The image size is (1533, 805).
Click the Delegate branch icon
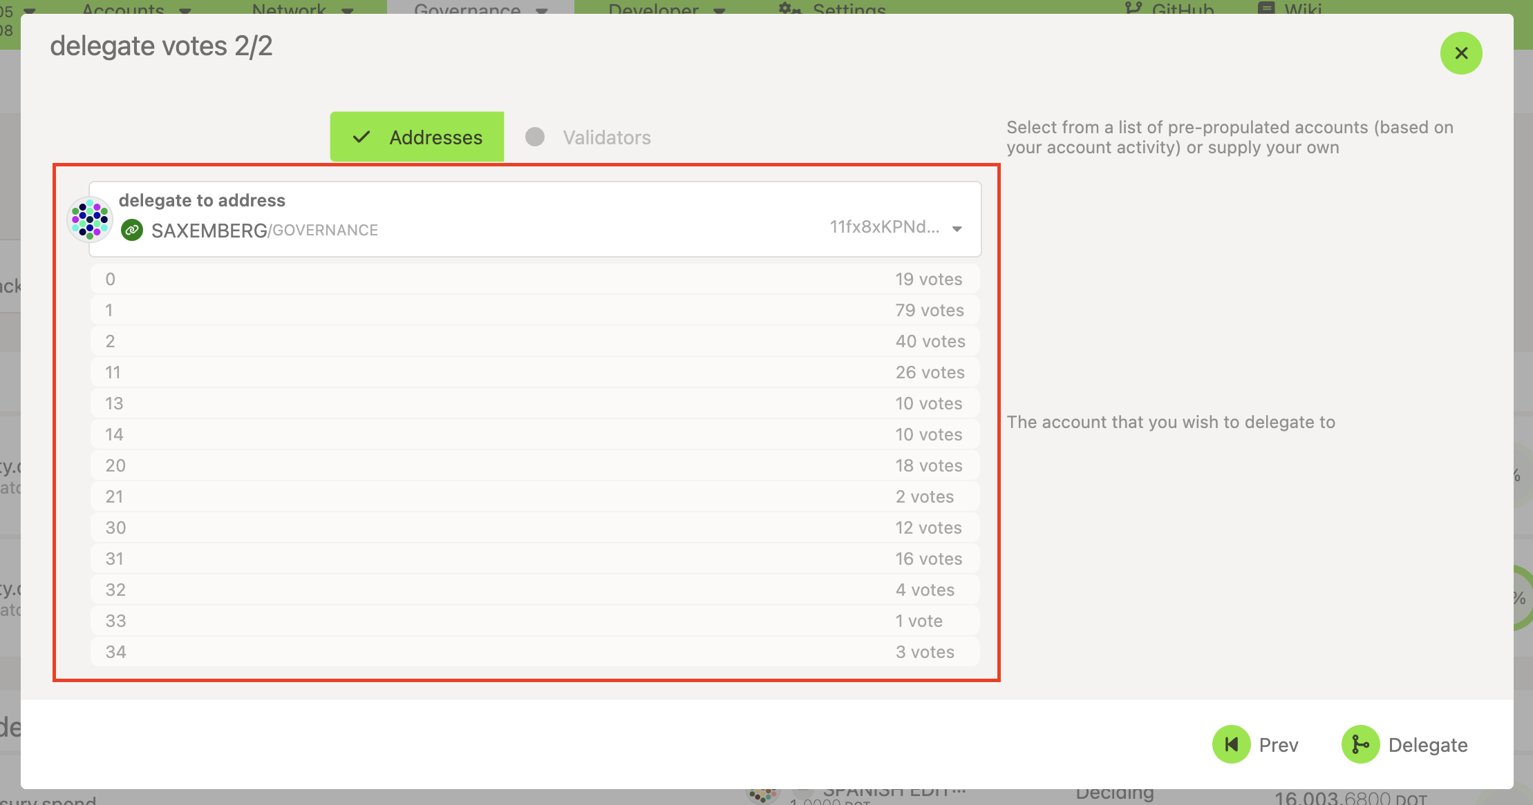pyautogui.click(x=1360, y=744)
